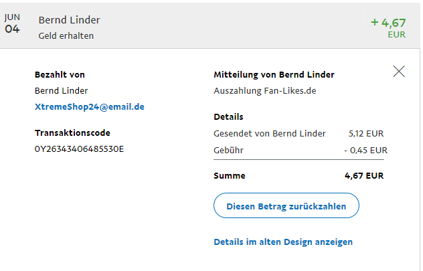The height and width of the screenshot is (271, 423).
Task: Click the 'Details' section heading
Action: pos(228,116)
